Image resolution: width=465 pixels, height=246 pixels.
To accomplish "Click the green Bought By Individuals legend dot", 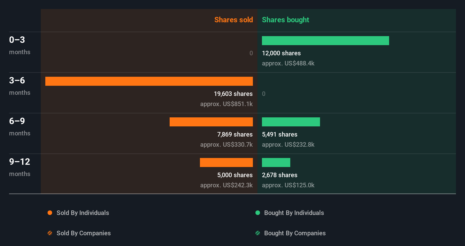I will [258, 213].
